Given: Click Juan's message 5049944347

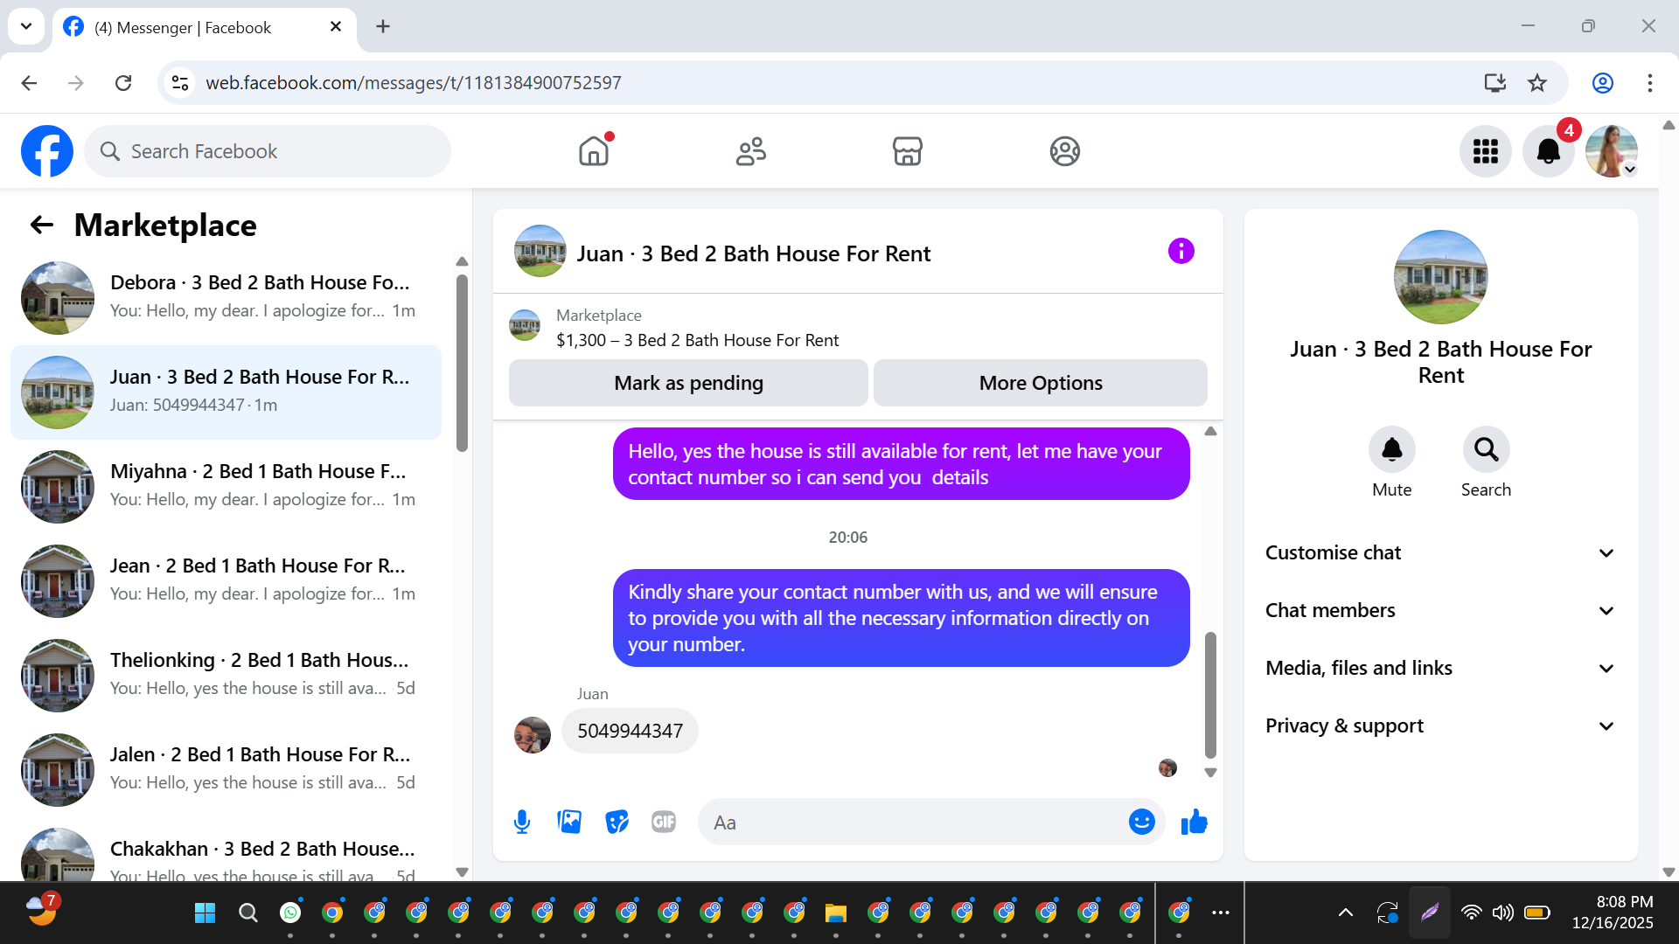Looking at the screenshot, I should pyautogui.click(x=630, y=731).
